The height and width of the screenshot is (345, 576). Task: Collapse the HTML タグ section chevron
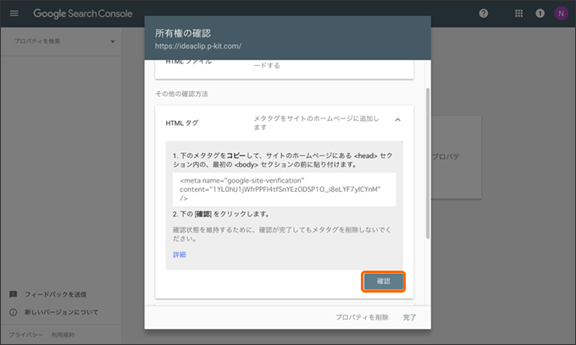coord(397,120)
